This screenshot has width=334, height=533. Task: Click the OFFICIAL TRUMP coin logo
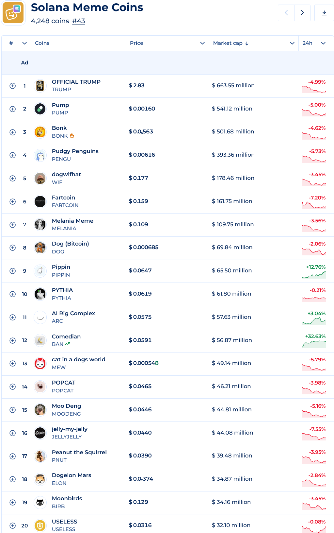click(40, 86)
